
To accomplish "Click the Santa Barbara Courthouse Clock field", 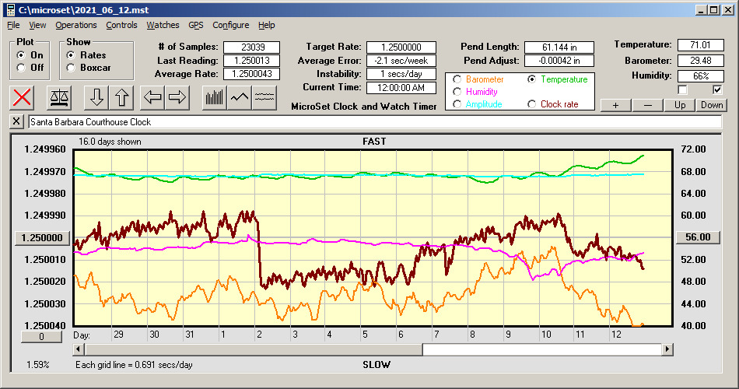I will 375,122.
